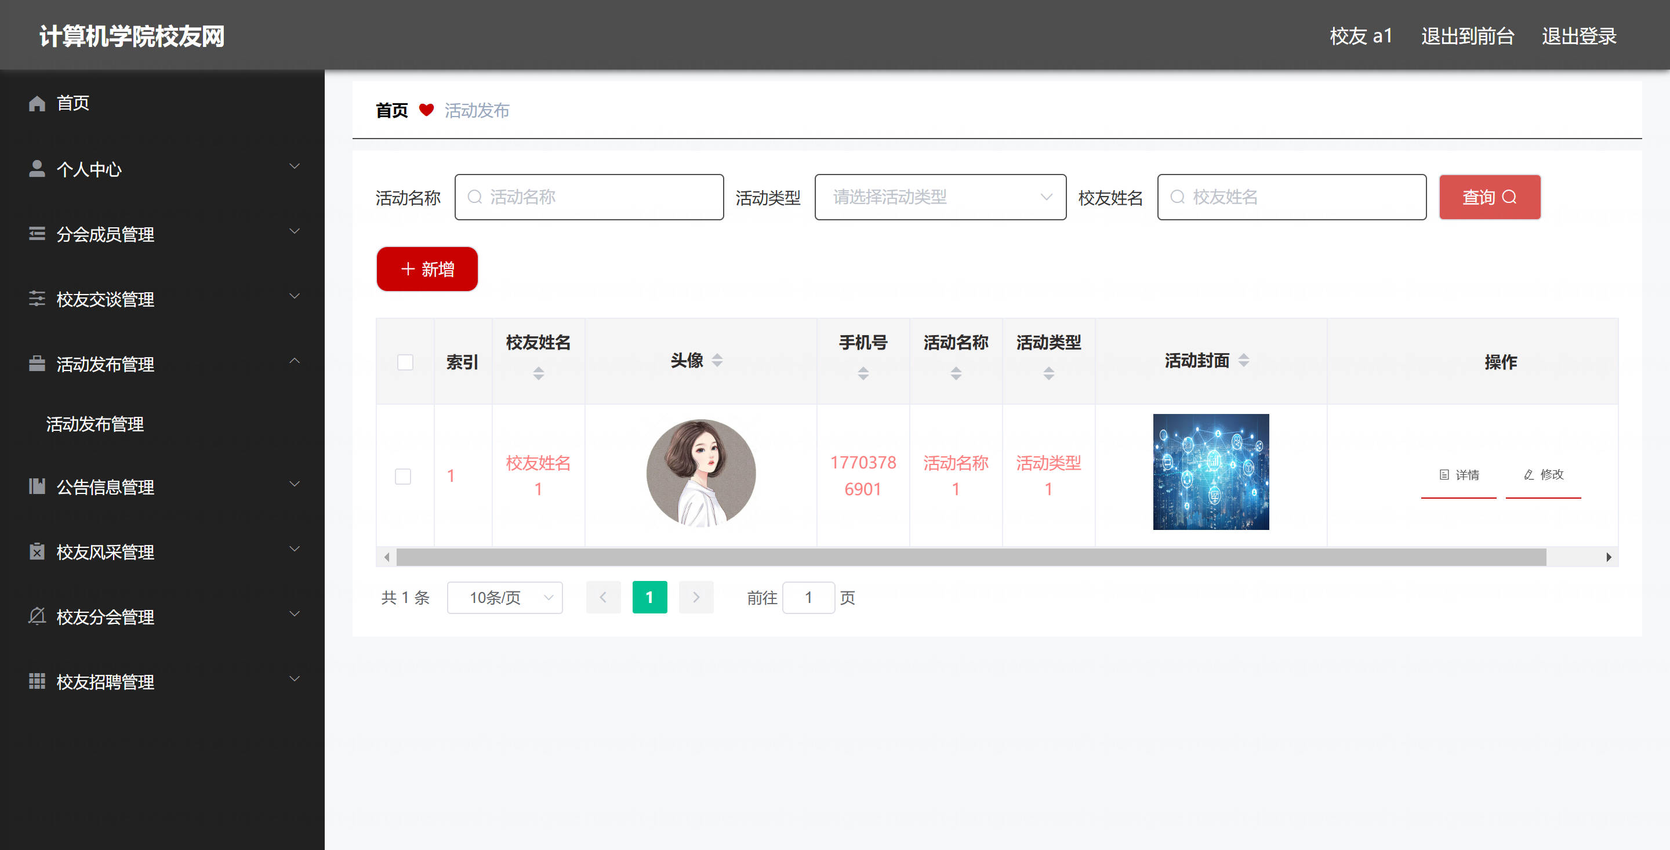The width and height of the screenshot is (1670, 850).
Task: Click the 活动类型1 table cell
Action: coord(1048,476)
